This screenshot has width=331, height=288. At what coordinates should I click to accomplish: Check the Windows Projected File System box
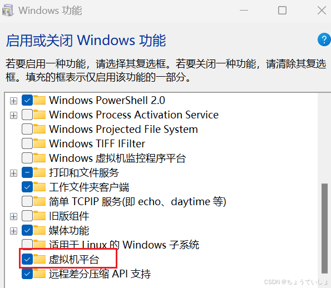click(x=27, y=129)
